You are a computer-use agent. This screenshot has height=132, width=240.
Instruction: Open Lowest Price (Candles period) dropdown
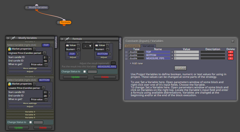pyautogui.click(x=44, y=88)
